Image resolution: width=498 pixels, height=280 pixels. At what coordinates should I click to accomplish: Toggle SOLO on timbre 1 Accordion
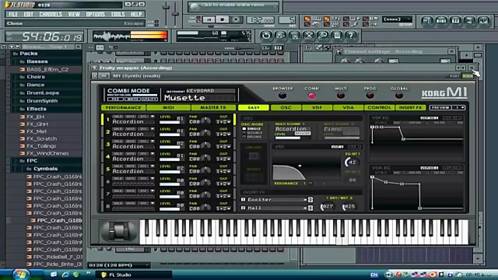(118, 117)
